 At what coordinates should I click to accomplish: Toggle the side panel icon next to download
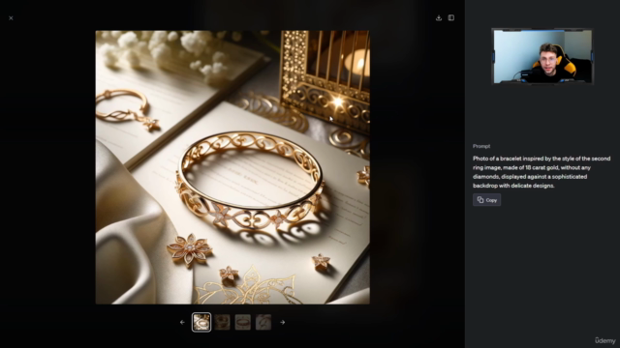click(451, 17)
